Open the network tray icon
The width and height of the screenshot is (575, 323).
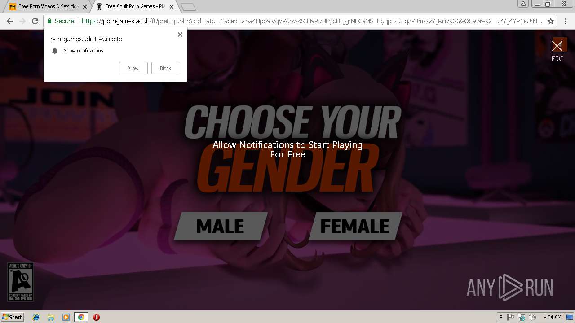click(522, 317)
